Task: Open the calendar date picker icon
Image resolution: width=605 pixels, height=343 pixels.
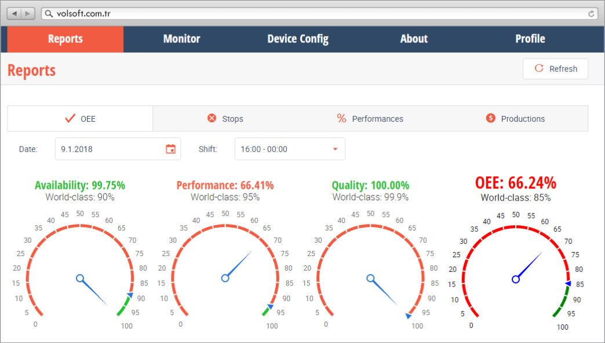Action: click(x=170, y=149)
